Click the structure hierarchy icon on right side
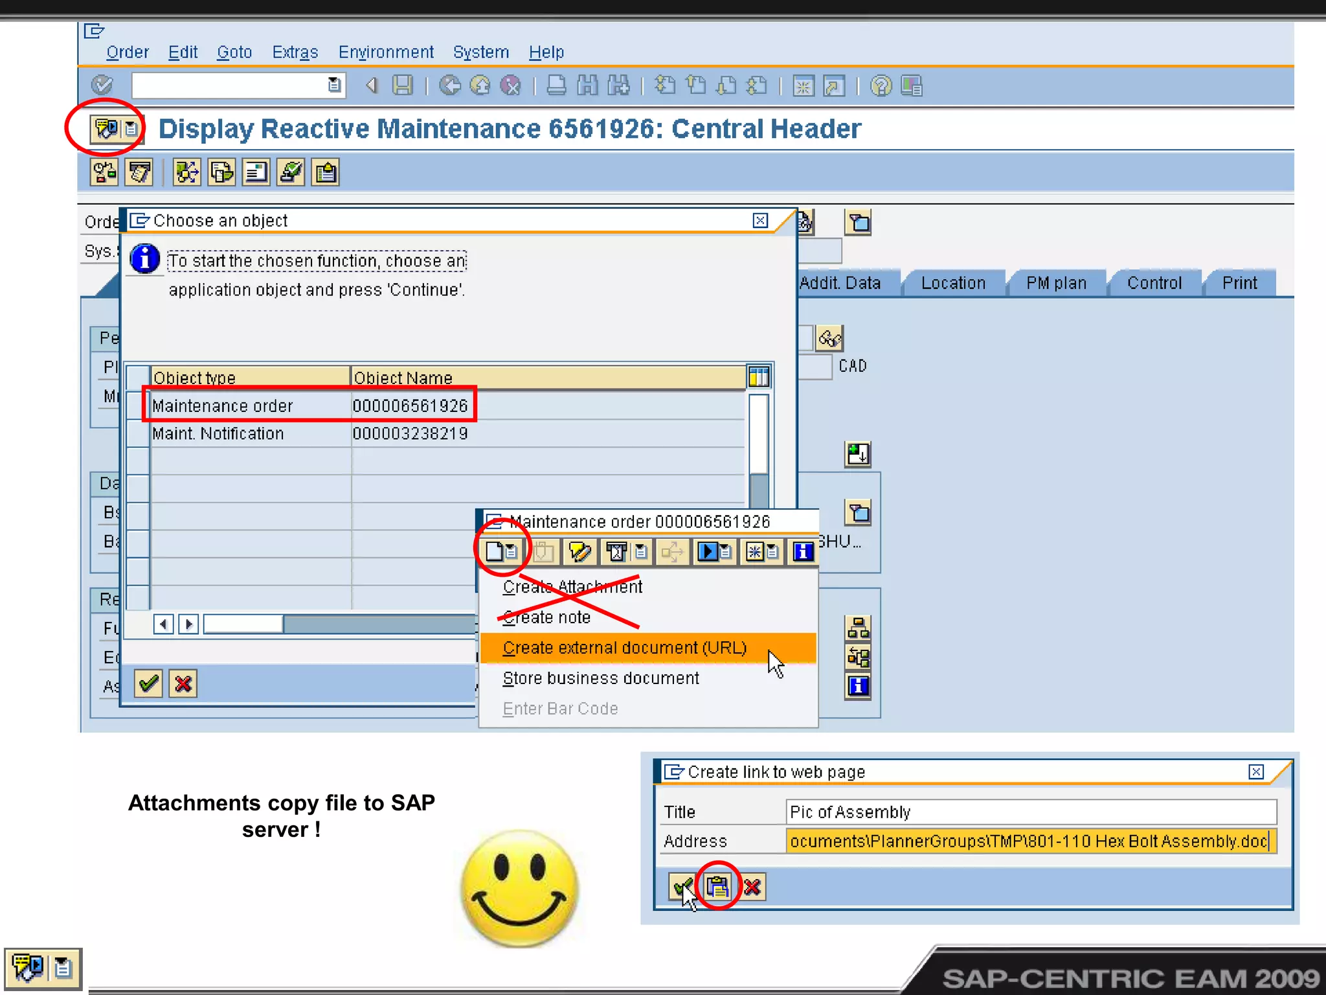 [858, 628]
